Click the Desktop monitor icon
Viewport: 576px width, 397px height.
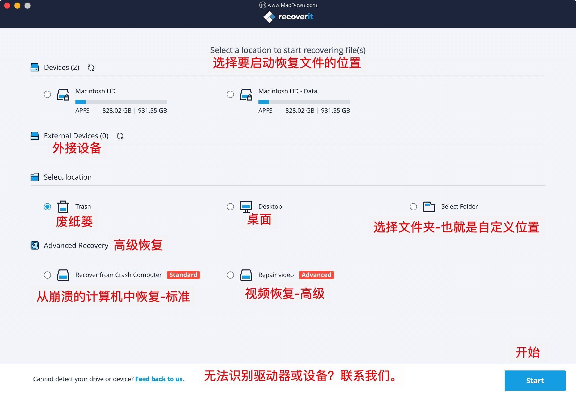pos(246,207)
